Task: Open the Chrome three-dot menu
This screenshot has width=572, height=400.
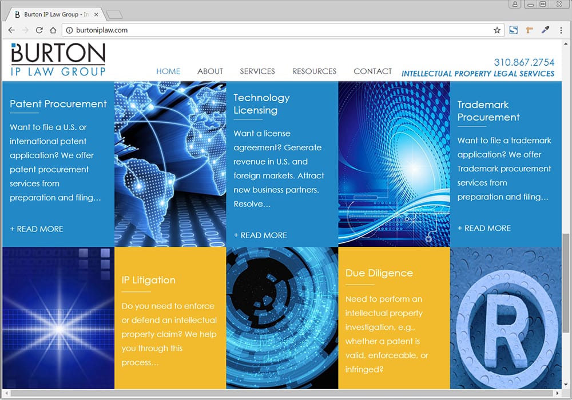Action: [561, 30]
